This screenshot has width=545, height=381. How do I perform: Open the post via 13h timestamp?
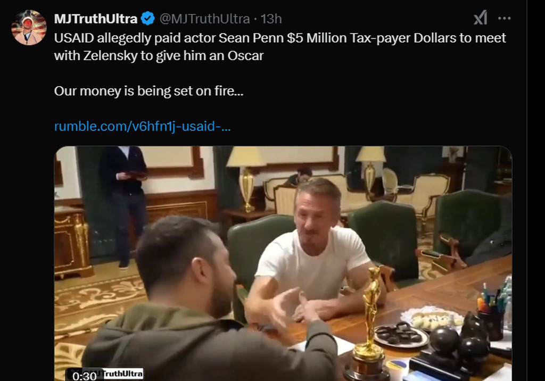(x=271, y=19)
